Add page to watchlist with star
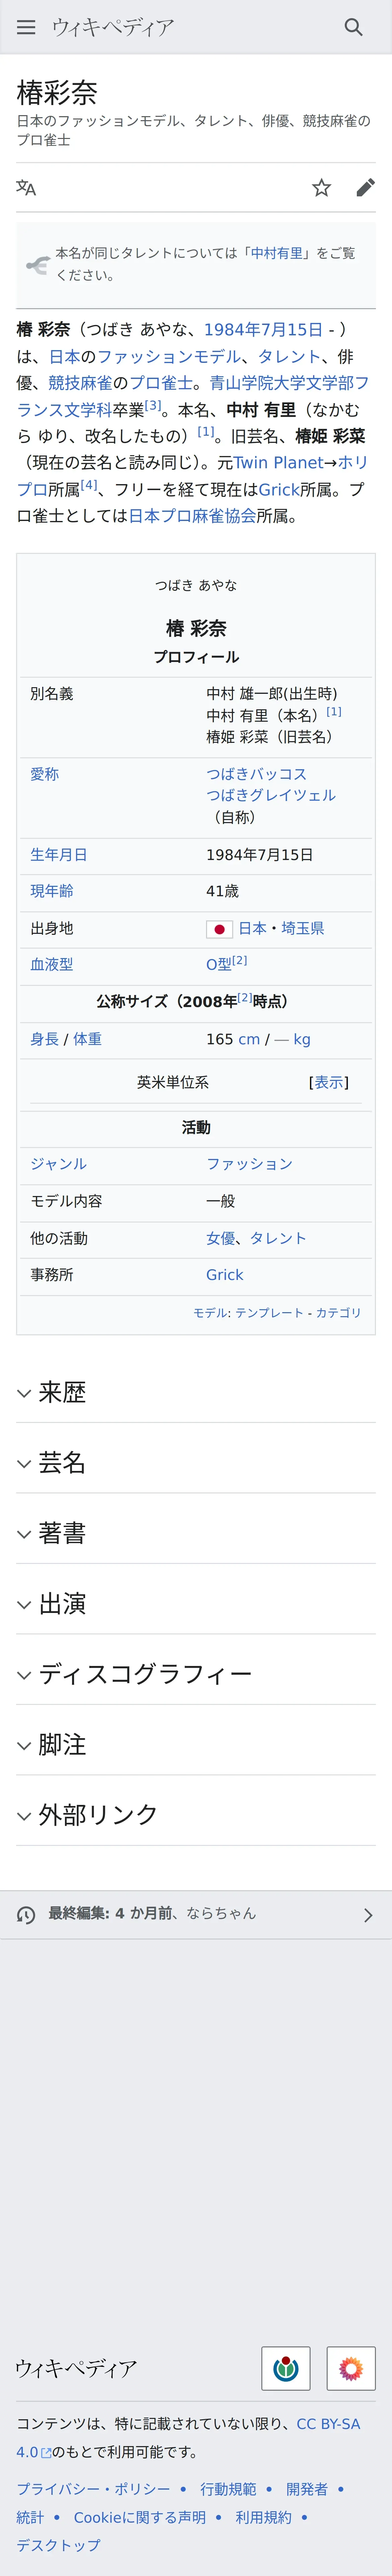The image size is (392, 2576). 321,188
